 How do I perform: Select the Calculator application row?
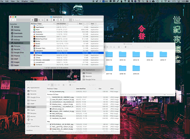[x=67, y=51]
